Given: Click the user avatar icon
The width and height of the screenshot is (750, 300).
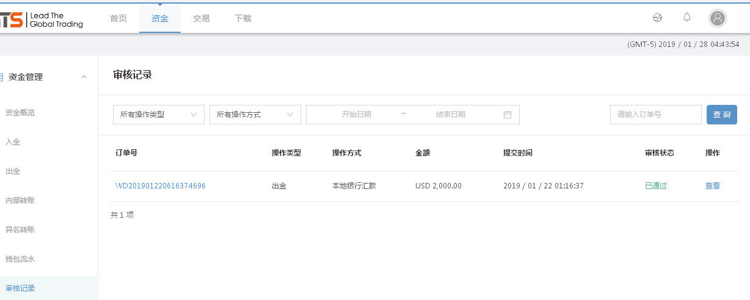Looking at the screenshot, I should (x=718, y=18).
